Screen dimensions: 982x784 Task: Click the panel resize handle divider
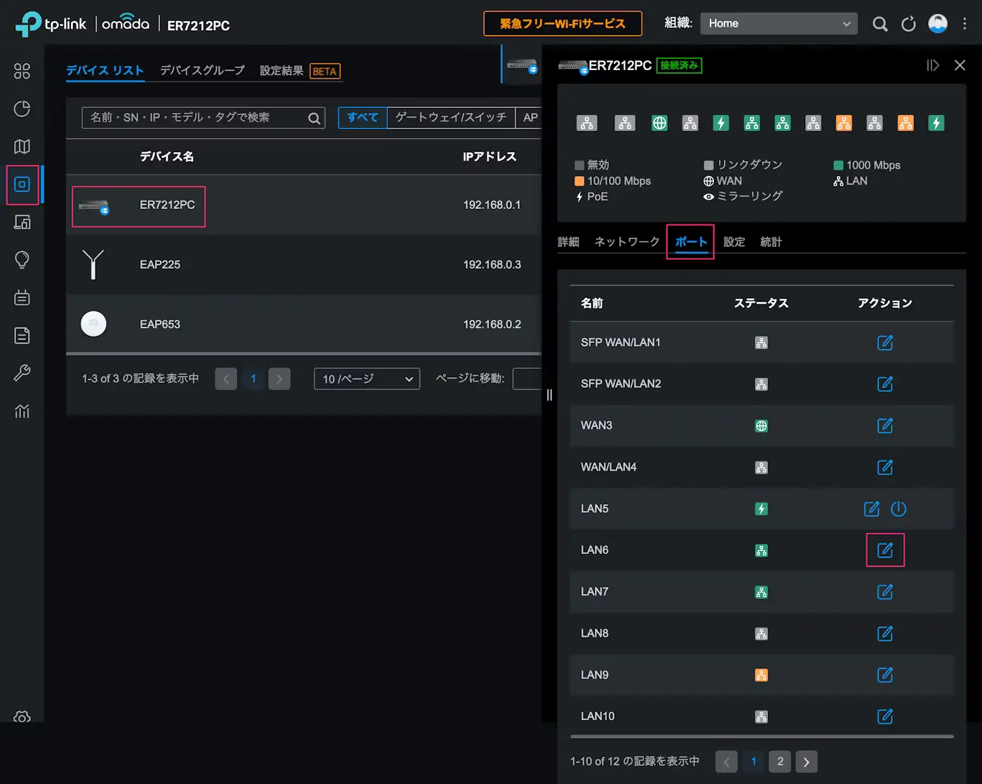tap(549, 395)
